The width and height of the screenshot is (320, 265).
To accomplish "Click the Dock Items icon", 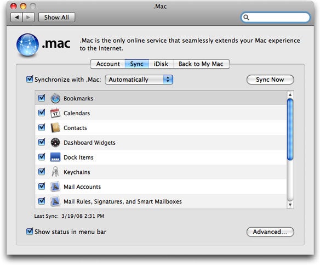I will (x=55, y=157).
